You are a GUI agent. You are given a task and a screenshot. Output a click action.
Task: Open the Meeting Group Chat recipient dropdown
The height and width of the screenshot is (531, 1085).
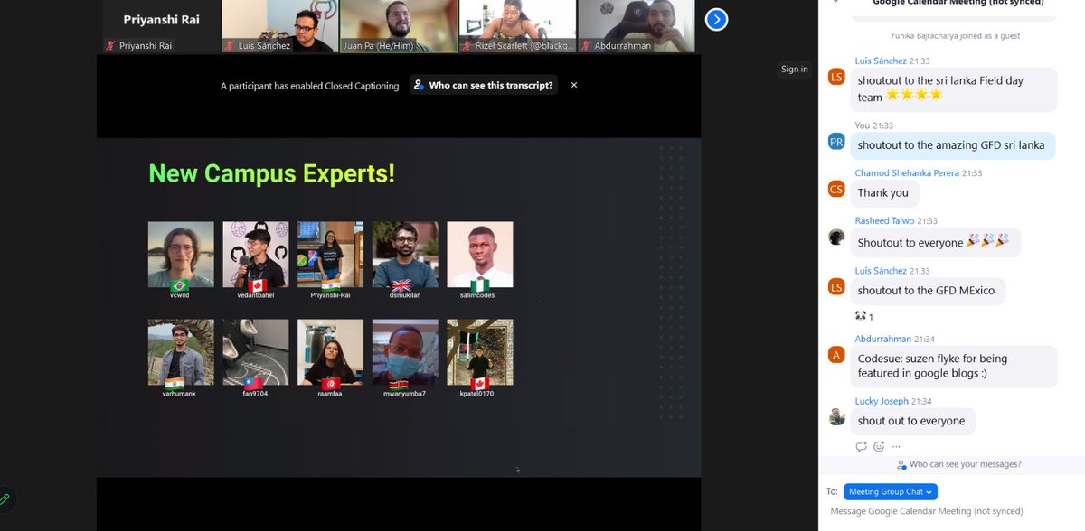pos(891,492)
